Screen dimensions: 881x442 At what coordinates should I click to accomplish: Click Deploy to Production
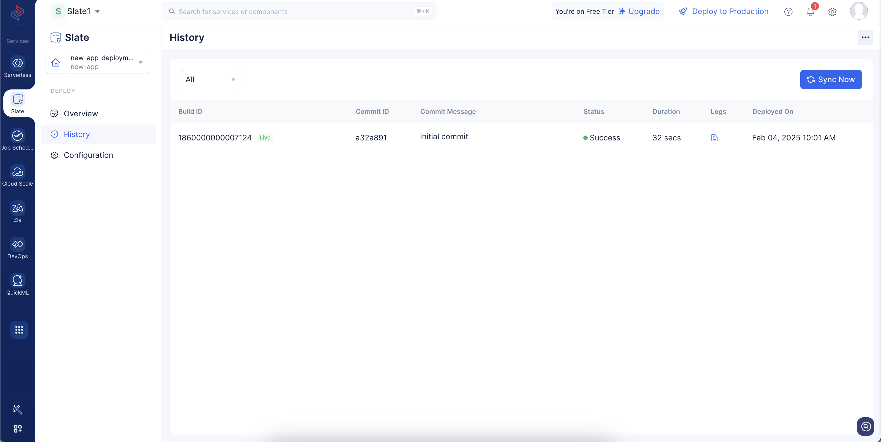click(x=723, y=11)
